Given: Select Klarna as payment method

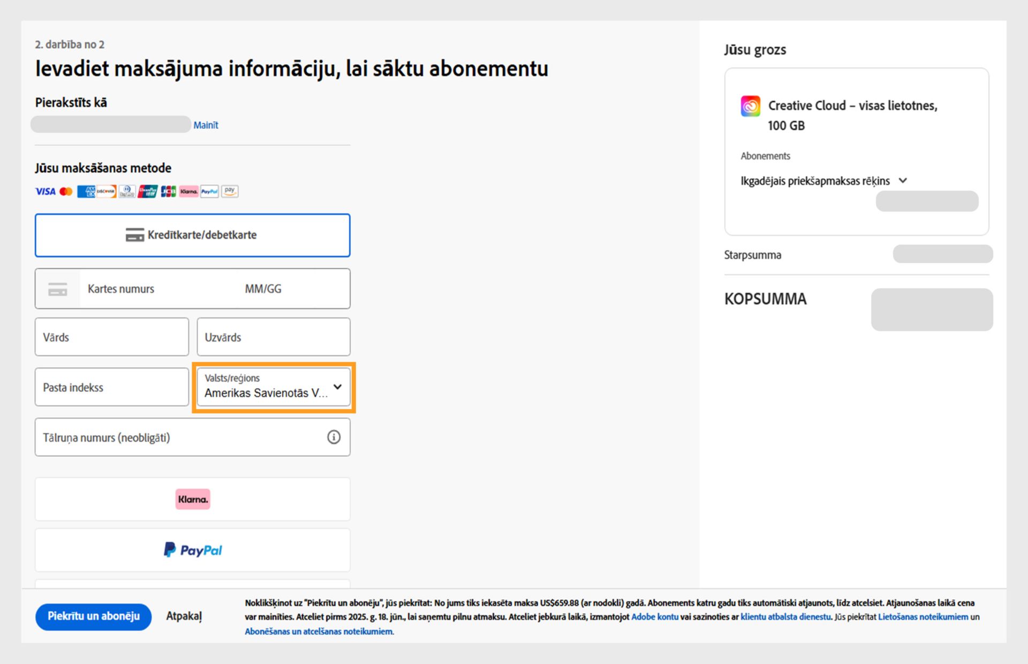Looking at the screenshot, I should pos(192,499).
